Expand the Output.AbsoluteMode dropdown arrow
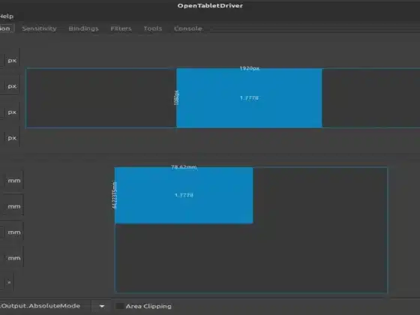420x315 pixels. point(102,306)
